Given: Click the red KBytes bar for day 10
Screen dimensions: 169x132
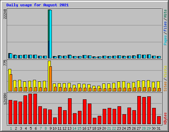Looking at the screenshot, I should 55,121.
